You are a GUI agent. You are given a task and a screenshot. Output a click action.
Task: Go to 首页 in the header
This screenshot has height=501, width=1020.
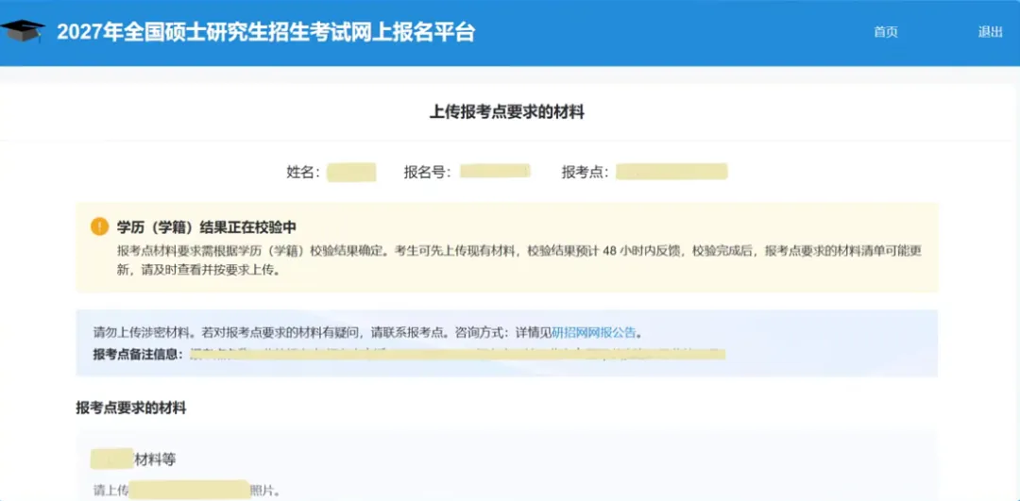coord(885,32)
